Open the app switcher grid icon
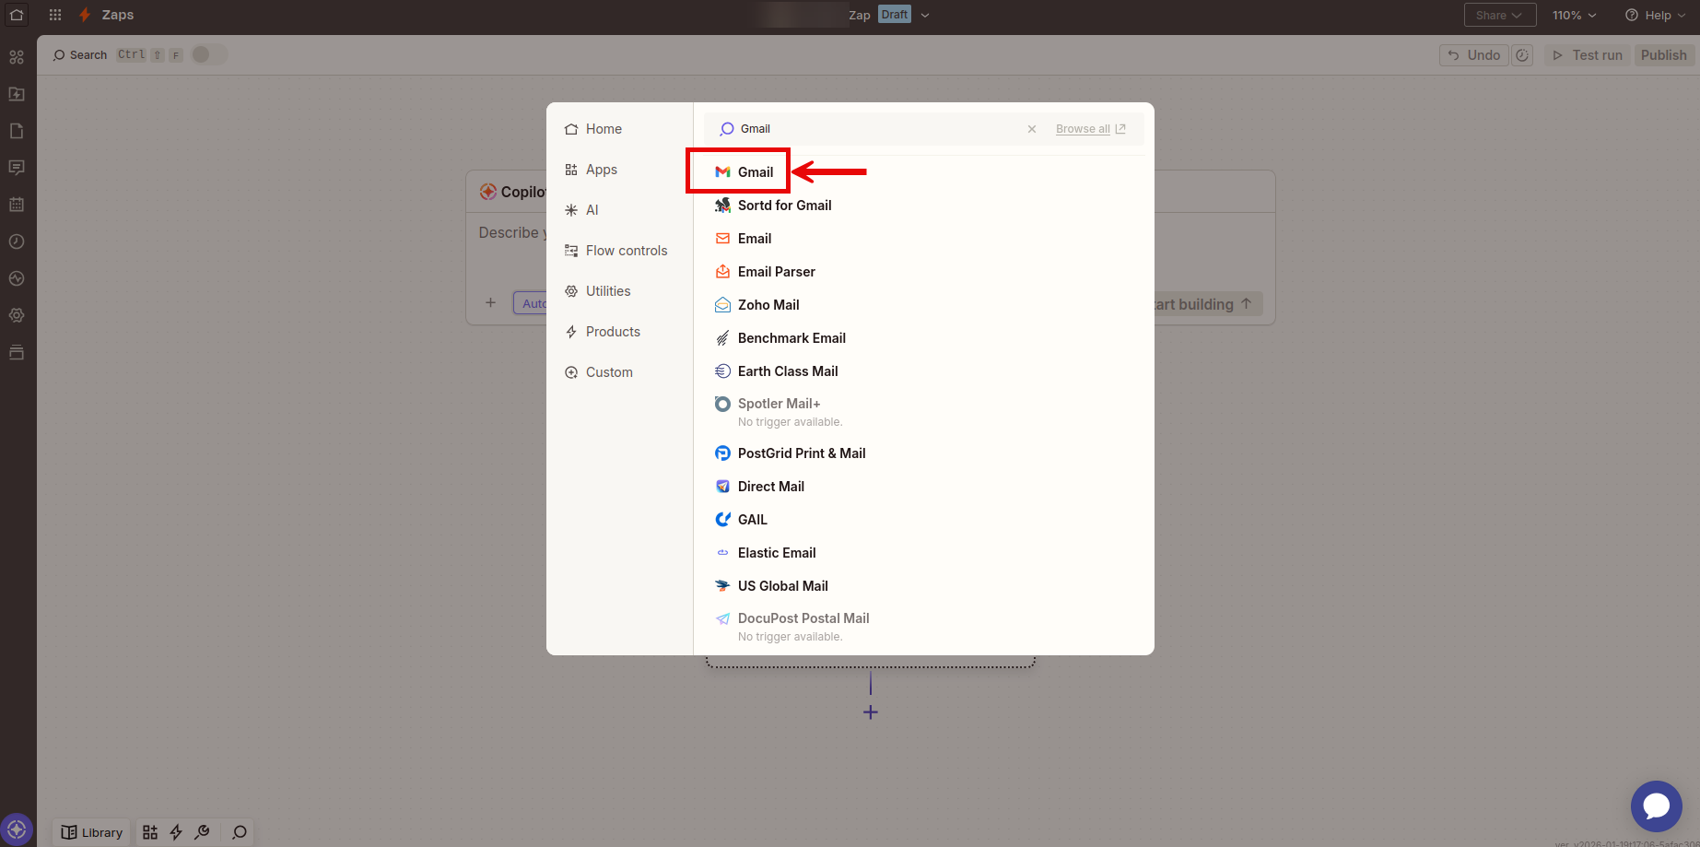The width and height of the screenshot is (1700, 847). click(x=55, y=15)
